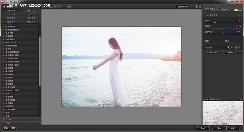Adjust the 阴影 shadows slider
244x132 pixels.
pos(211,43)
